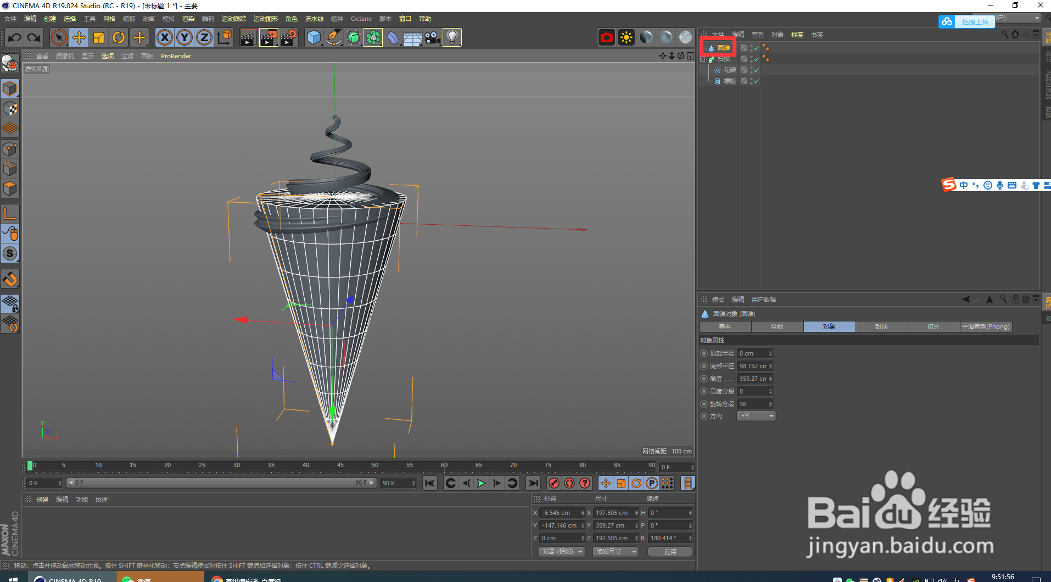
Task: Add a camera object
Action: (x=433, y=37)
